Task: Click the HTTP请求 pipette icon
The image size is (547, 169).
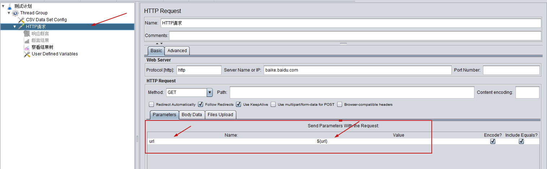Action: pos(21,27)
